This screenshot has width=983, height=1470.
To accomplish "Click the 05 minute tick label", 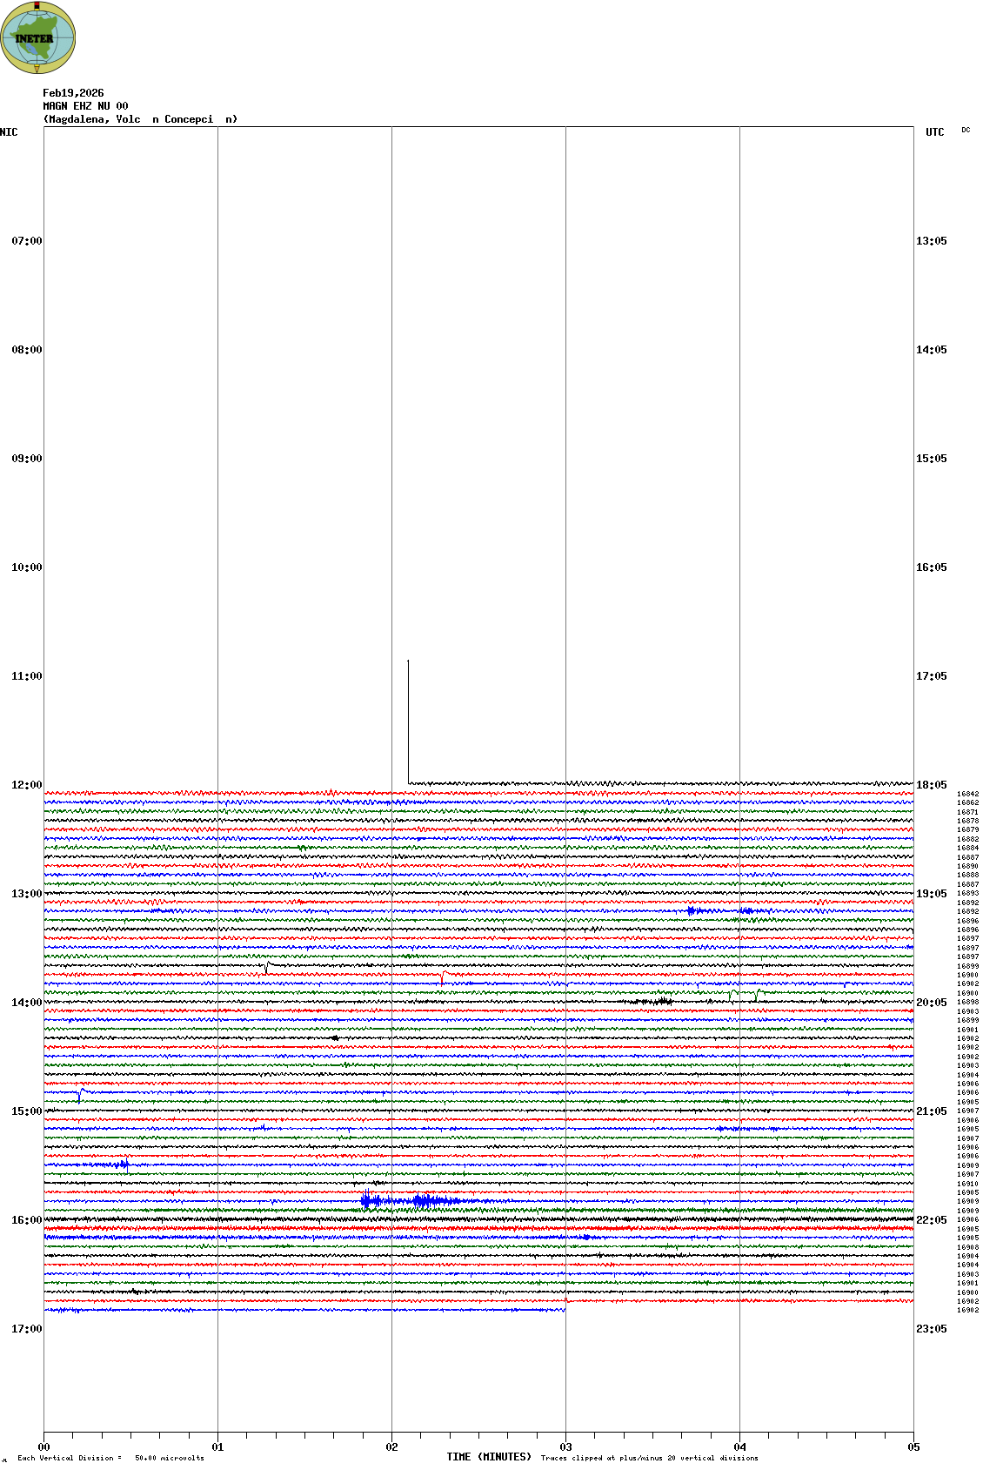I will (x=913, y=1447).
